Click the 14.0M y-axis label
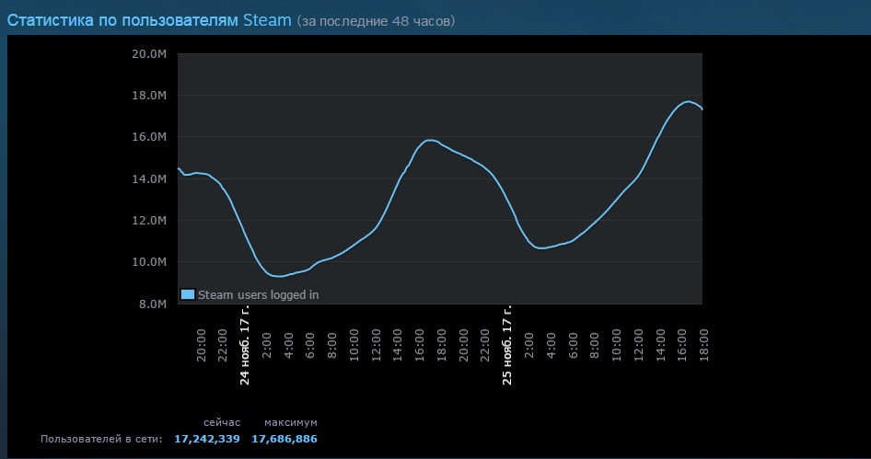The image size is (871, 459). coord(149,178)
